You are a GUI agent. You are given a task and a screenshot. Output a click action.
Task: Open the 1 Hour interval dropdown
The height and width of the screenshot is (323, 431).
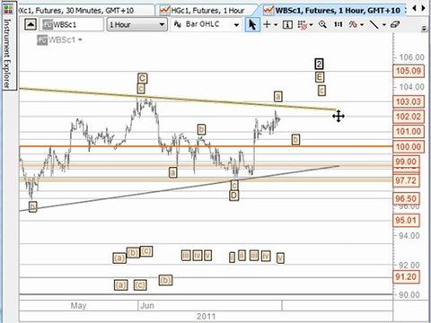pyautogui.click(x=136, y=24)
